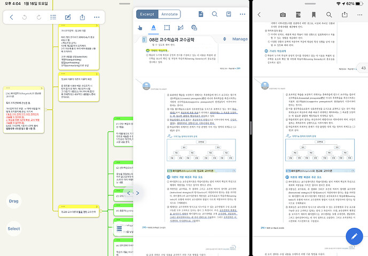The width and height of the screenshot is (368, 256).
Task: Search in the MarginNote document panel
Action: 215,14
